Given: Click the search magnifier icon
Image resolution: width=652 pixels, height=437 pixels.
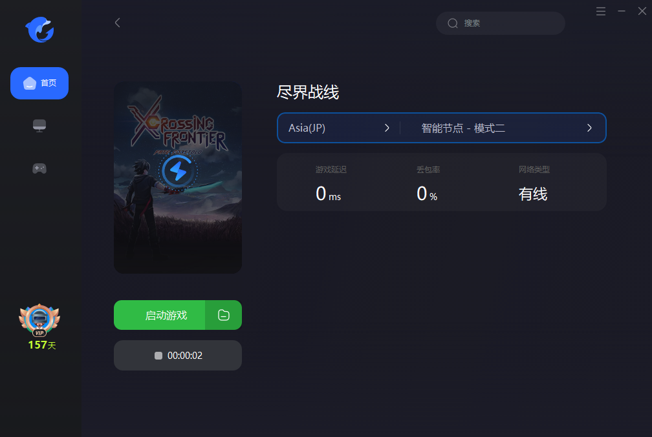Looking at the screenshot, I should 453,23.
